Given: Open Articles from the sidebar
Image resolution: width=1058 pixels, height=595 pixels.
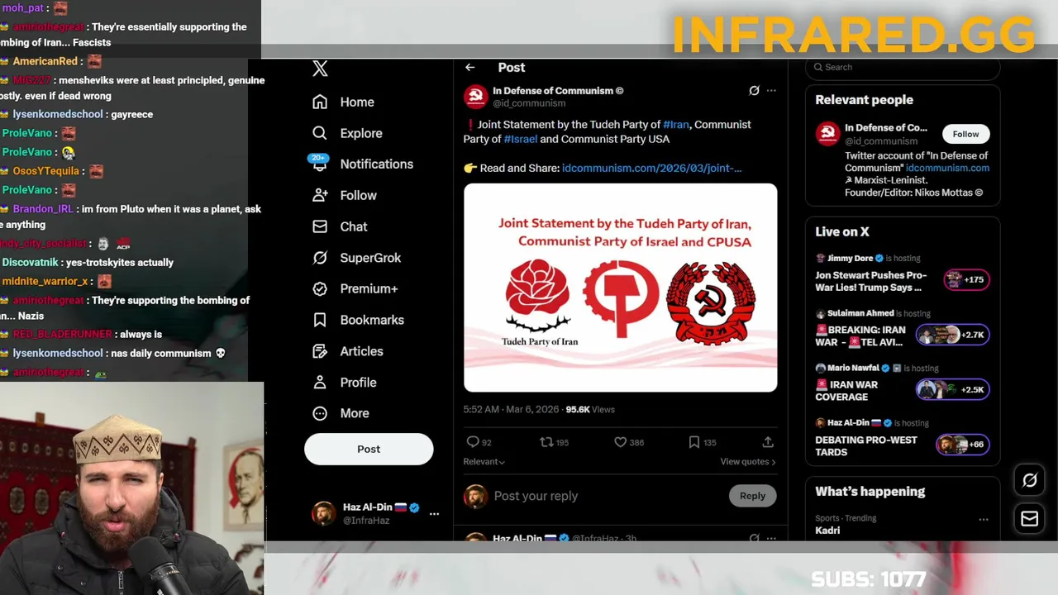Looking at the screenshot, I should pos(348,351).
